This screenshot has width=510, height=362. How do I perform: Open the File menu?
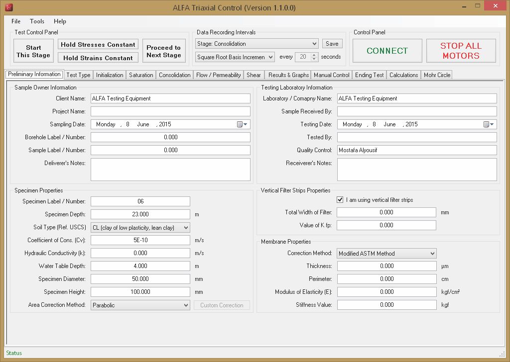[15, 21]
